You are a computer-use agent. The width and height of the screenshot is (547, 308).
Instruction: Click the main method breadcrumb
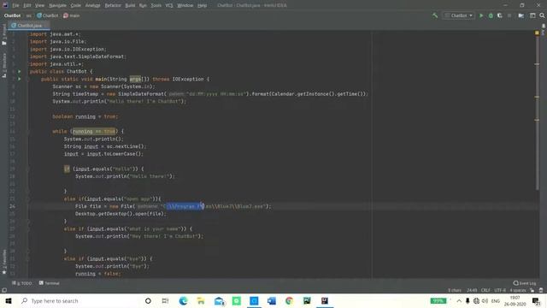coord(72,15)
